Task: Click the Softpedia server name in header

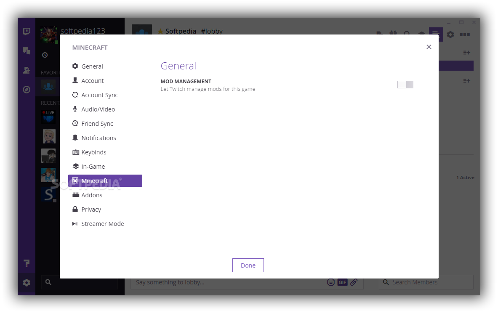Action: click(181, 31)
